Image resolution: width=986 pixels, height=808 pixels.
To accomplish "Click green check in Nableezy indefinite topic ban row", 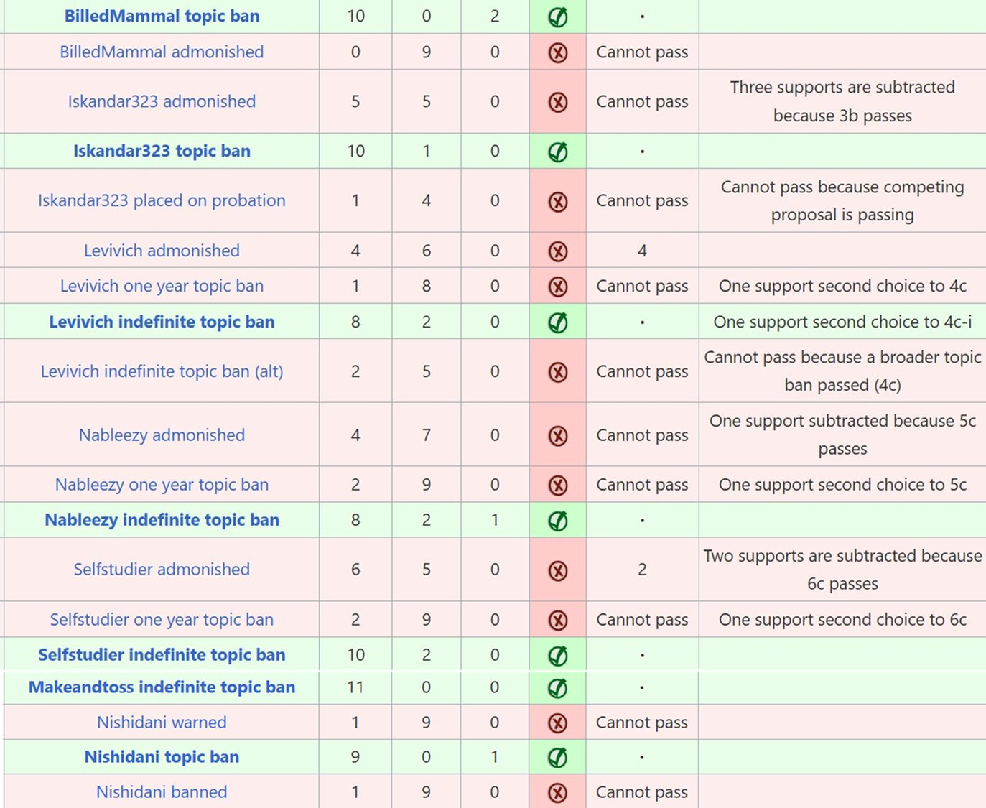I will point(558,521).
